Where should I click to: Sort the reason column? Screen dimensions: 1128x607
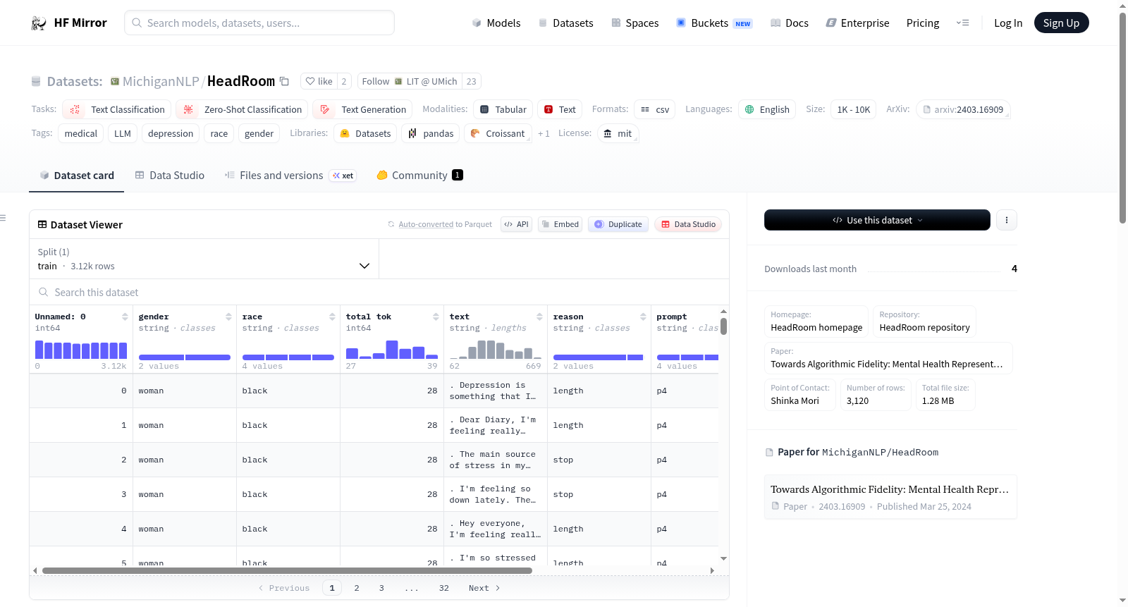643,317
